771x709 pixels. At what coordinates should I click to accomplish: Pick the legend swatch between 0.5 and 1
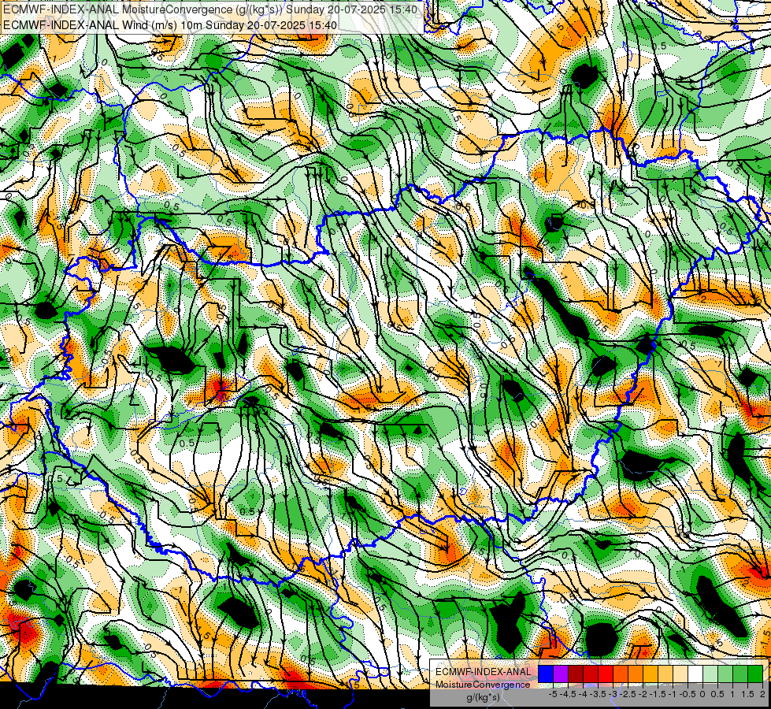tap(725, 674)
